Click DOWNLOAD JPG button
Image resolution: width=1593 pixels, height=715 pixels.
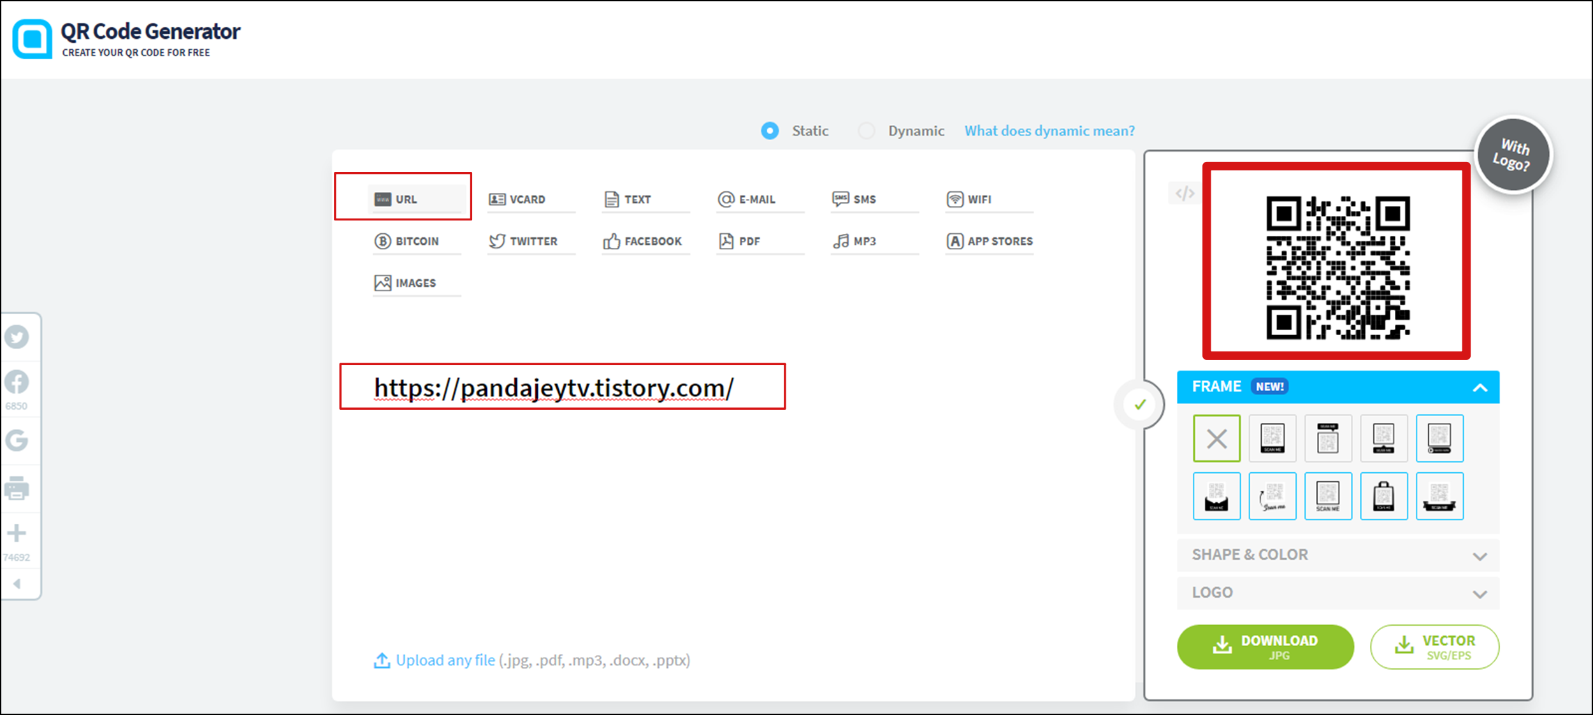(x=1265, y=647)
